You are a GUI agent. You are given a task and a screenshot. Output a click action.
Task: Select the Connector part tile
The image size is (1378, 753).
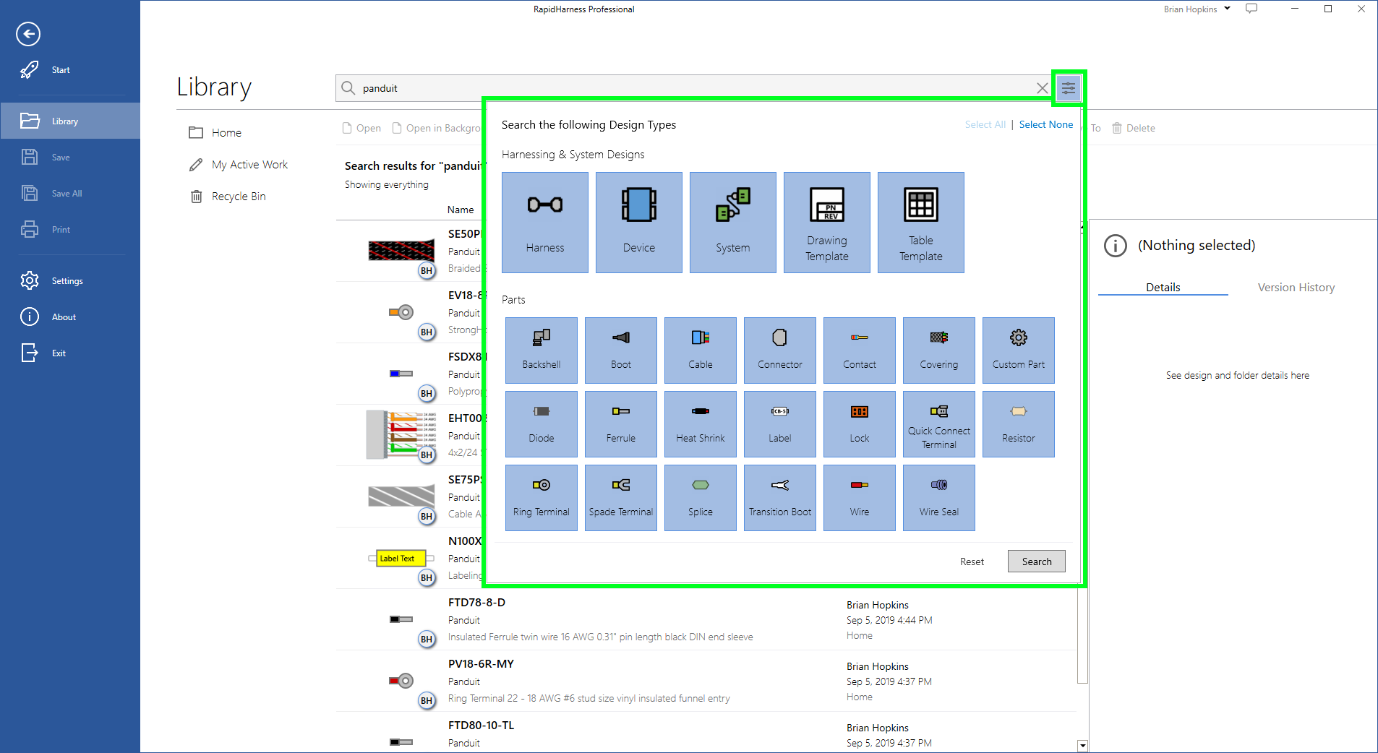[780, 350]
